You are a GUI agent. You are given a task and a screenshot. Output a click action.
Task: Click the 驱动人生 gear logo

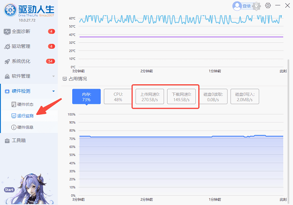10,10
